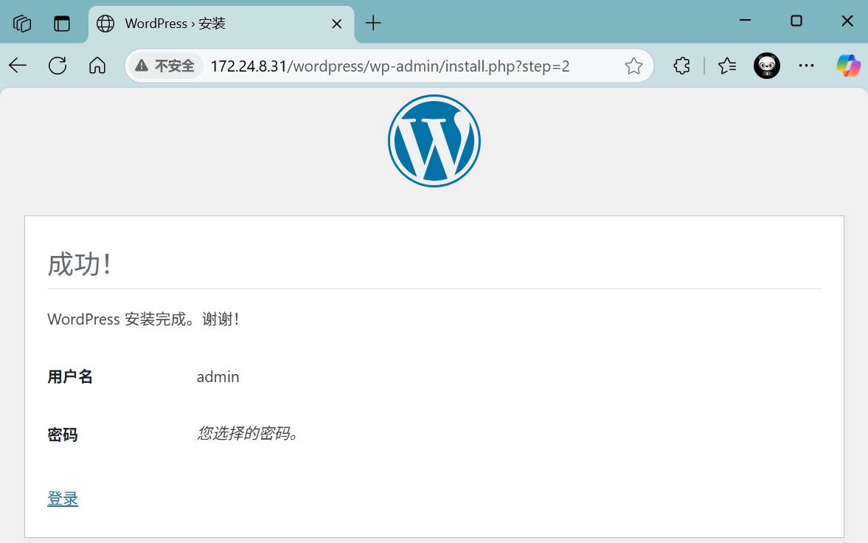Minimize the browser window
Screen dimensions: 868x543
tap(745, 21)
